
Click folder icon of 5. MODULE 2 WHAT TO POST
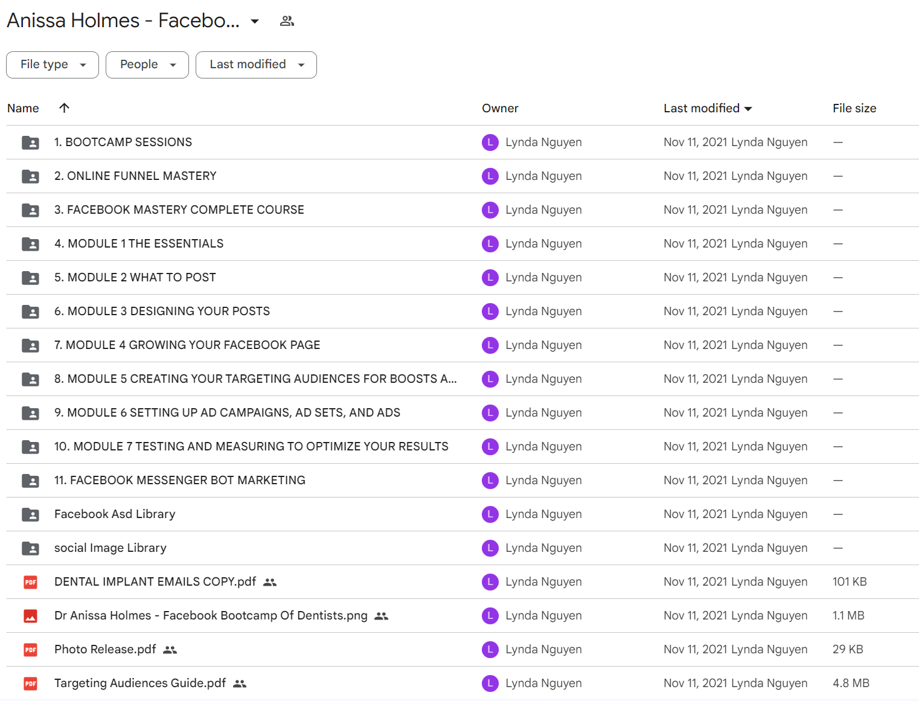pos(30,278)
